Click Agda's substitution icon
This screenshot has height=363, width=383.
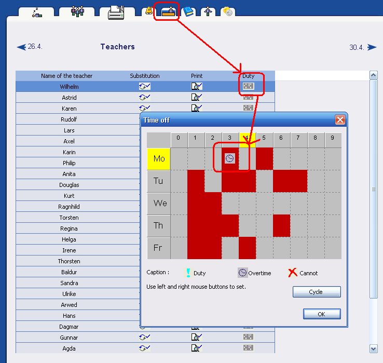[145, 348]
